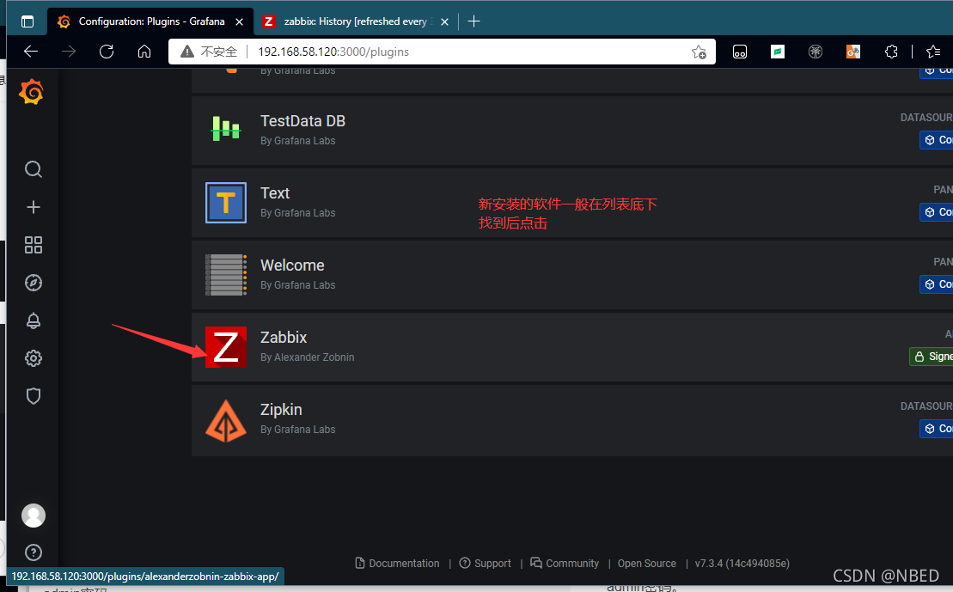Close the zabbix History tab

[444, 21]
